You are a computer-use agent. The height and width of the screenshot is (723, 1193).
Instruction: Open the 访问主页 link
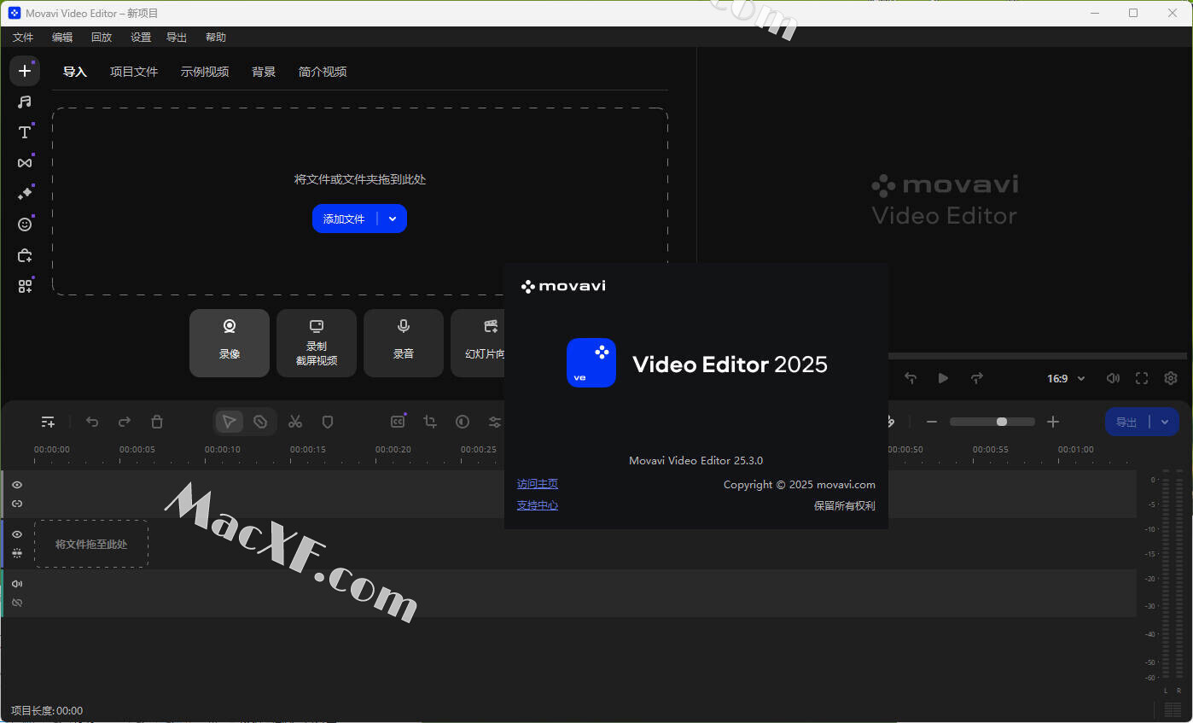coord(538,484)
